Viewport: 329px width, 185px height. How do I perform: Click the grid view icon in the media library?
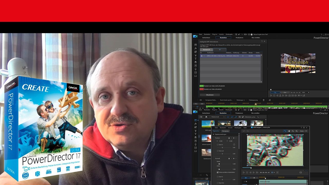click(240, 117)
